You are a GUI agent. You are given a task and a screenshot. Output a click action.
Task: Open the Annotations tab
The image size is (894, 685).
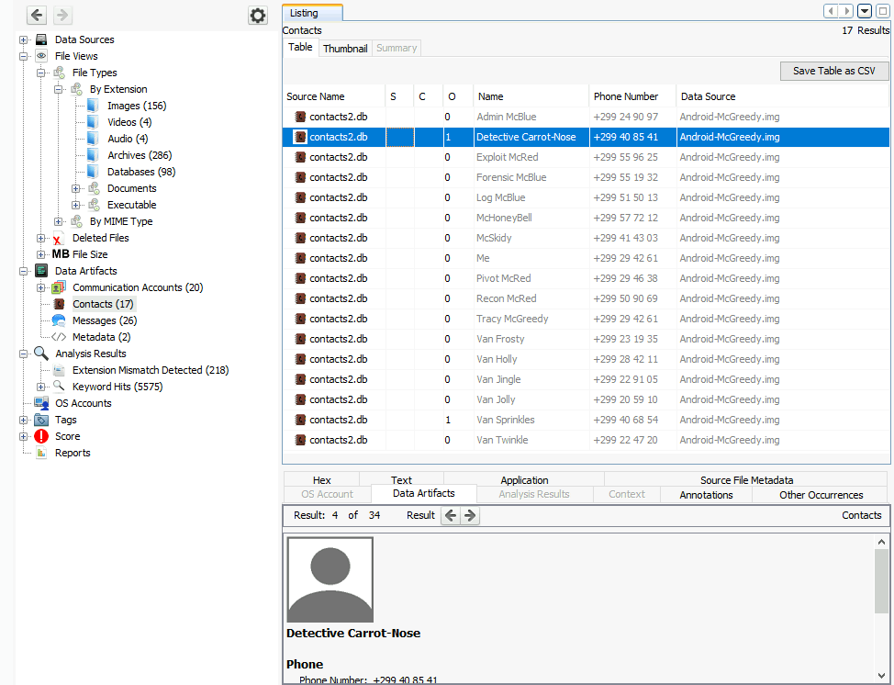click(x=706, y=495)
